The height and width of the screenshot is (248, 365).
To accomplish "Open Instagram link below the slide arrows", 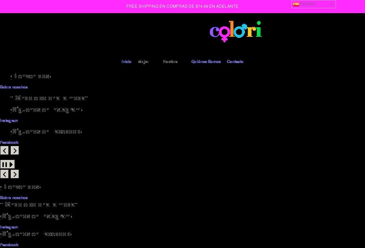I will (x=9, y=227).
